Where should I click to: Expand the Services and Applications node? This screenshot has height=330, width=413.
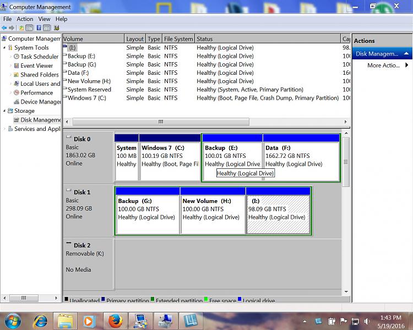coord(4,129)
